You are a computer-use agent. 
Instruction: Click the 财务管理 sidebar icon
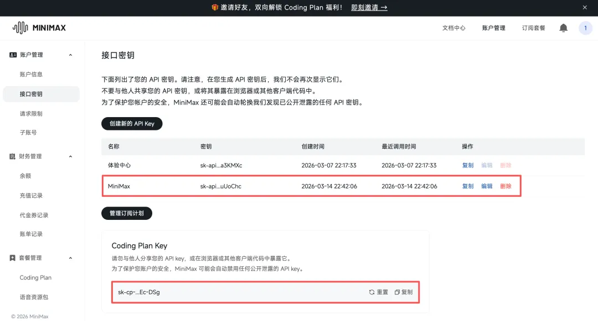coord(12,156)
